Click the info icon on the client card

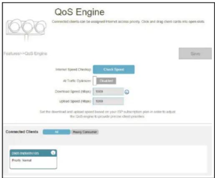53,153
